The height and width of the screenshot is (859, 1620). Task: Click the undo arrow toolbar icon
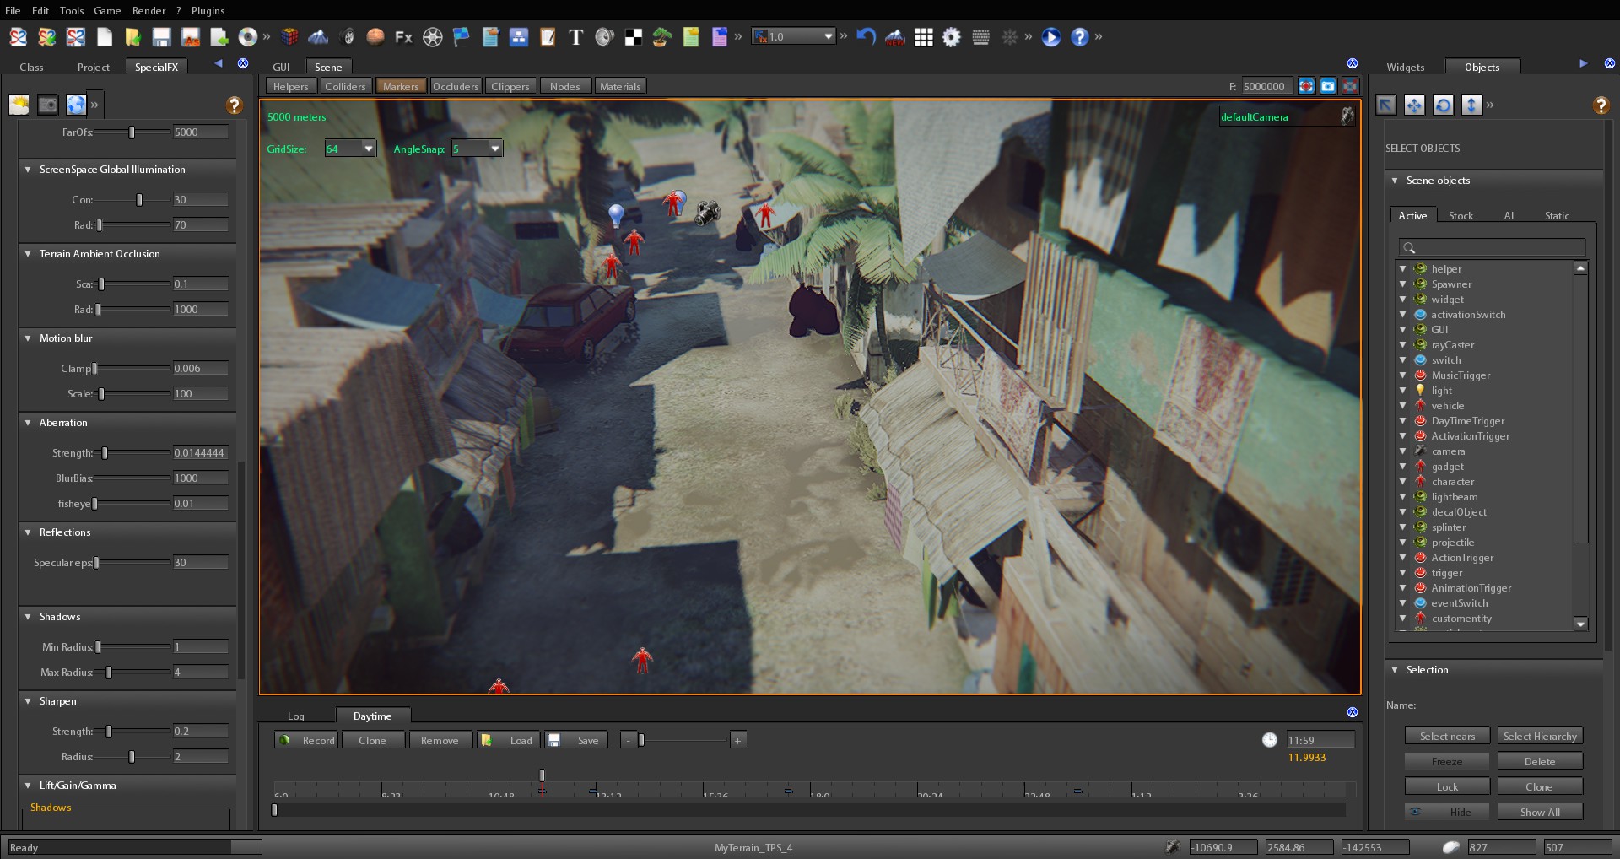coord(866,36)
